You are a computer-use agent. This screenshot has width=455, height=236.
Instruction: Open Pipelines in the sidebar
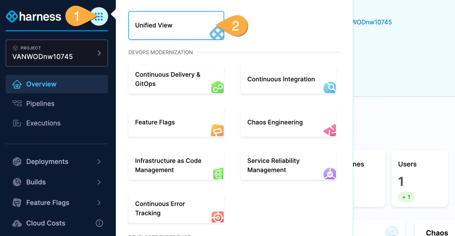click(x=40, y=104)
